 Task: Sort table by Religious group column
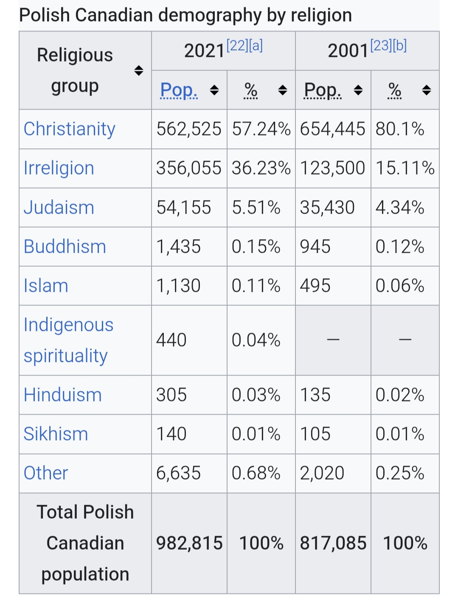[x=138, y=71]
